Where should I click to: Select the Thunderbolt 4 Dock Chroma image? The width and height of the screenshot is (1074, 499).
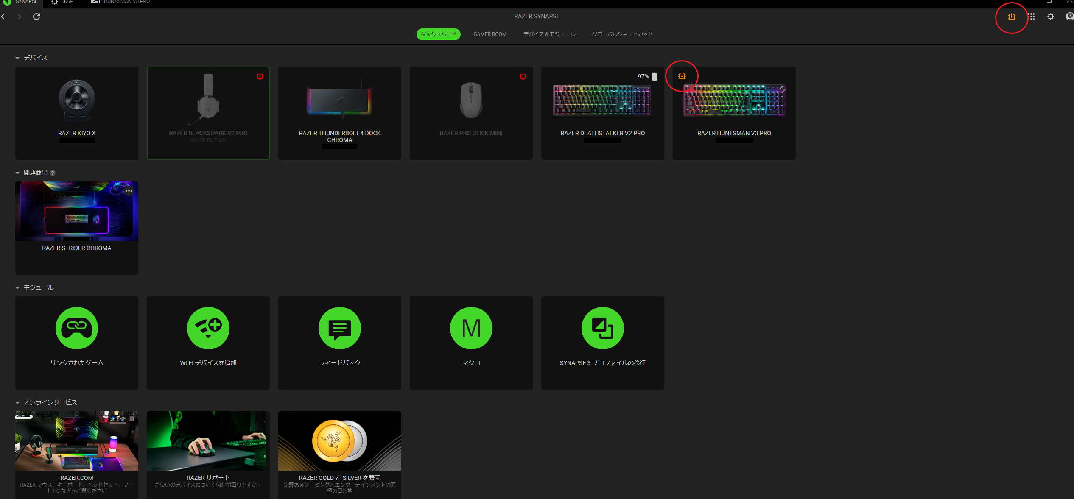[x=339, y=101]
